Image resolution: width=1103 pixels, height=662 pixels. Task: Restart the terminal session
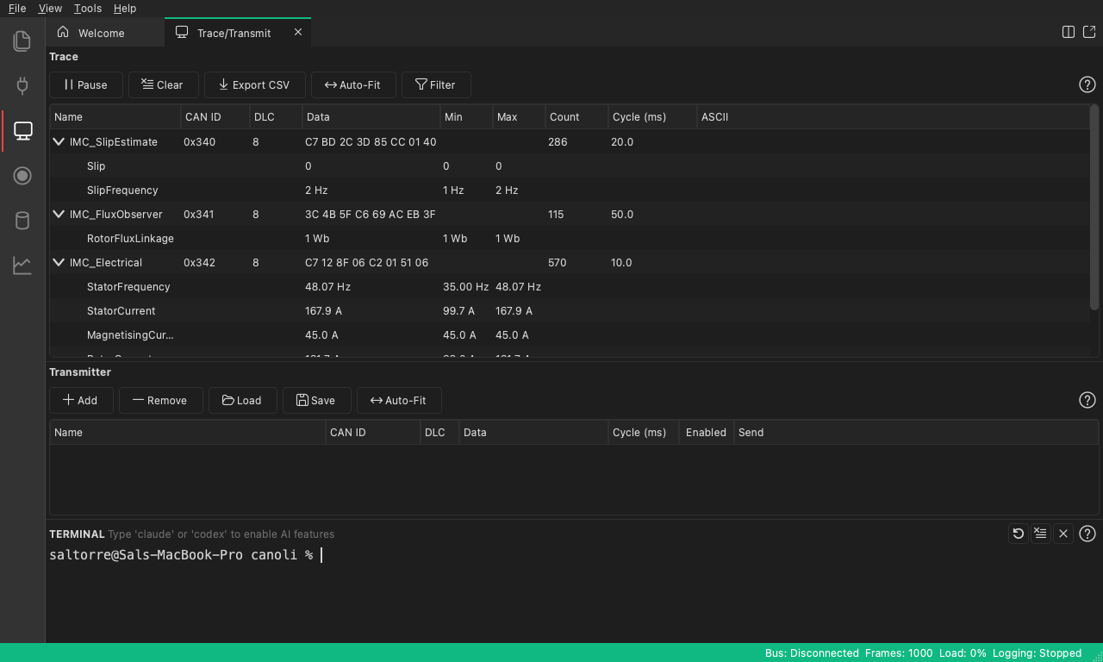1018,534
